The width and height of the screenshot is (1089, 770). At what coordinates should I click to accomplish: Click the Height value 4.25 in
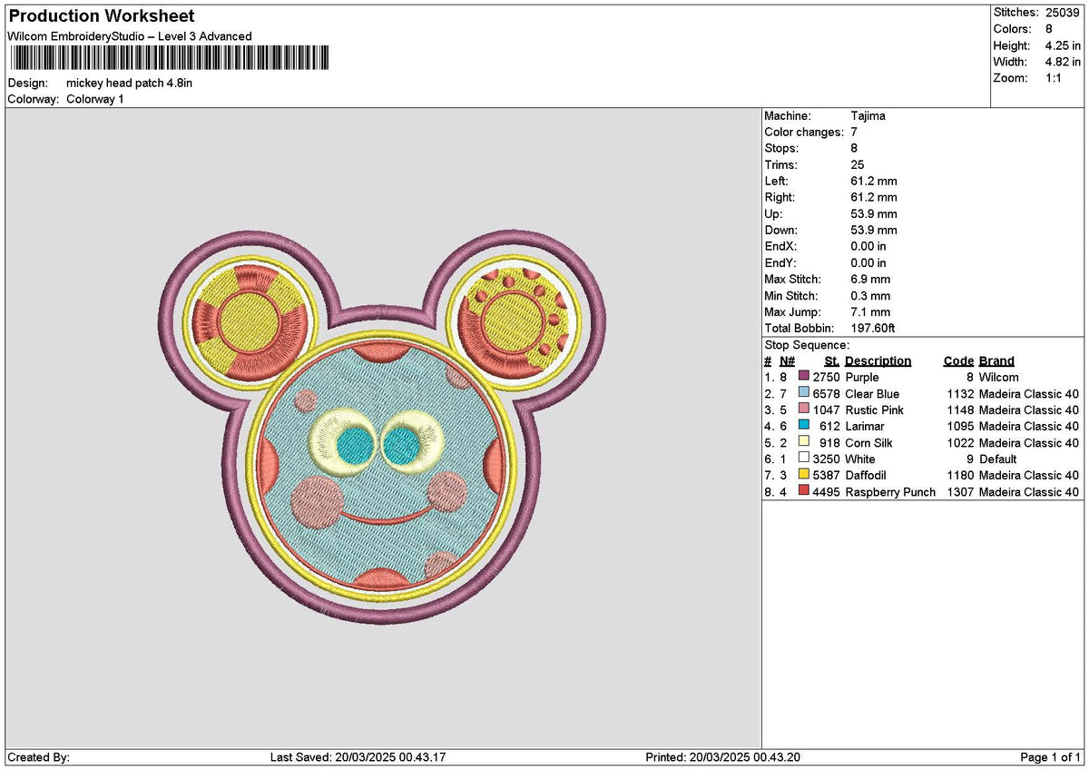click(1064, 45)
